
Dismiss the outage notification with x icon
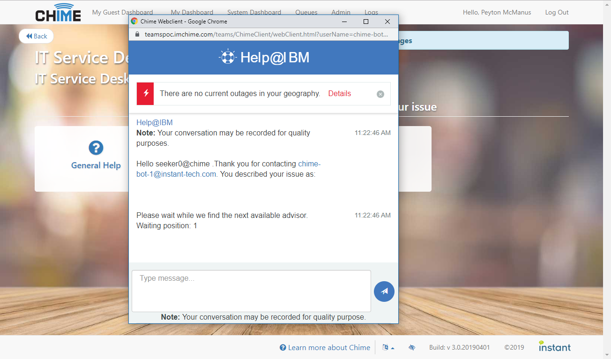coord(380,94)
